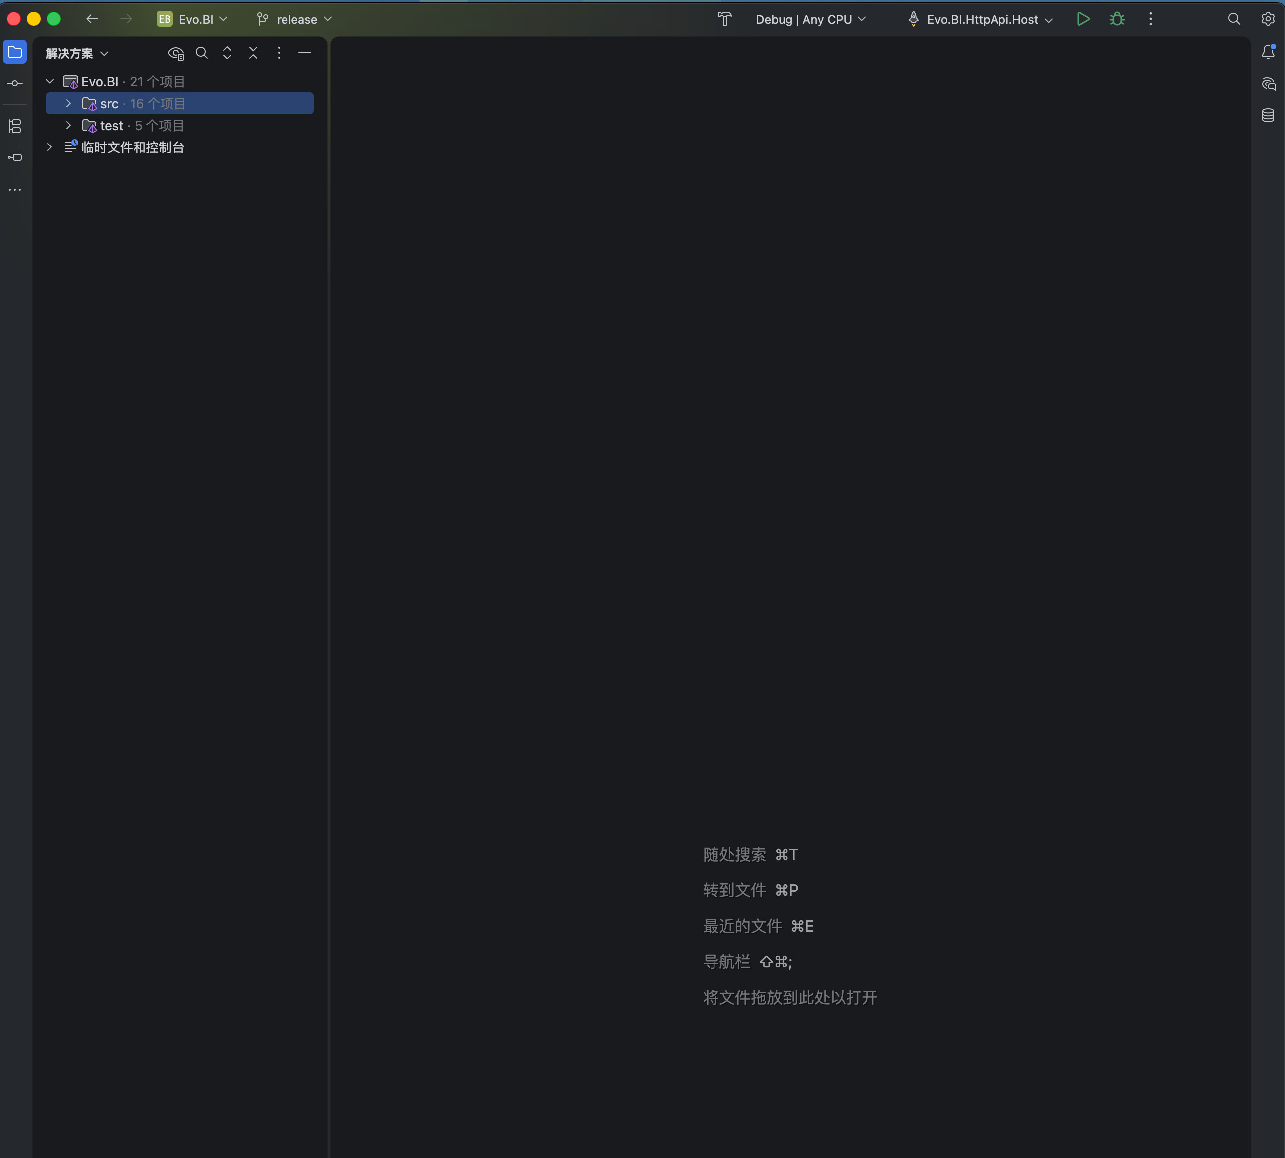1285x1158 pixels.
Task: Select the Evo.BI solution row
Action: point(179,81)
